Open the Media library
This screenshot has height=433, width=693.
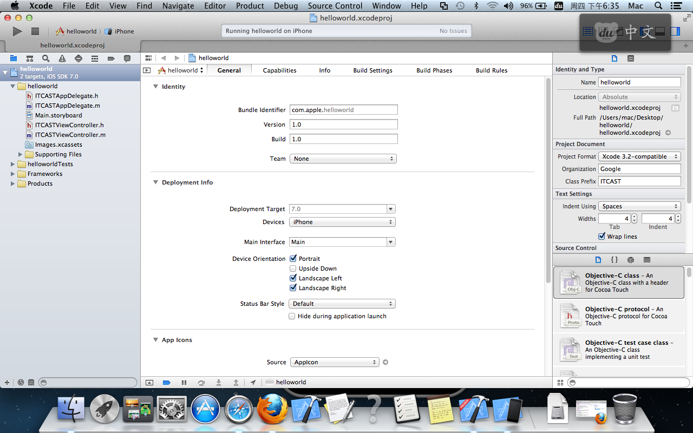[x=647, y=260]
